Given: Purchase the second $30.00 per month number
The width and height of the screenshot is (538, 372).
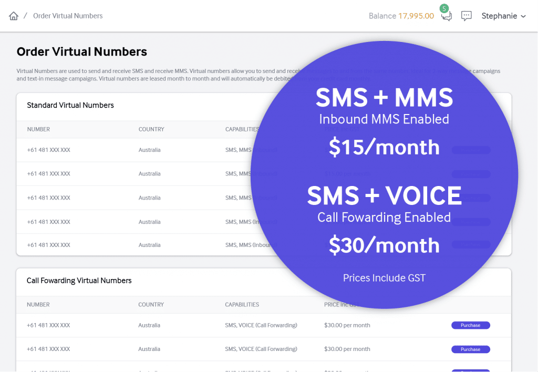Looking at the screenshot, I should tap(470, 349).
